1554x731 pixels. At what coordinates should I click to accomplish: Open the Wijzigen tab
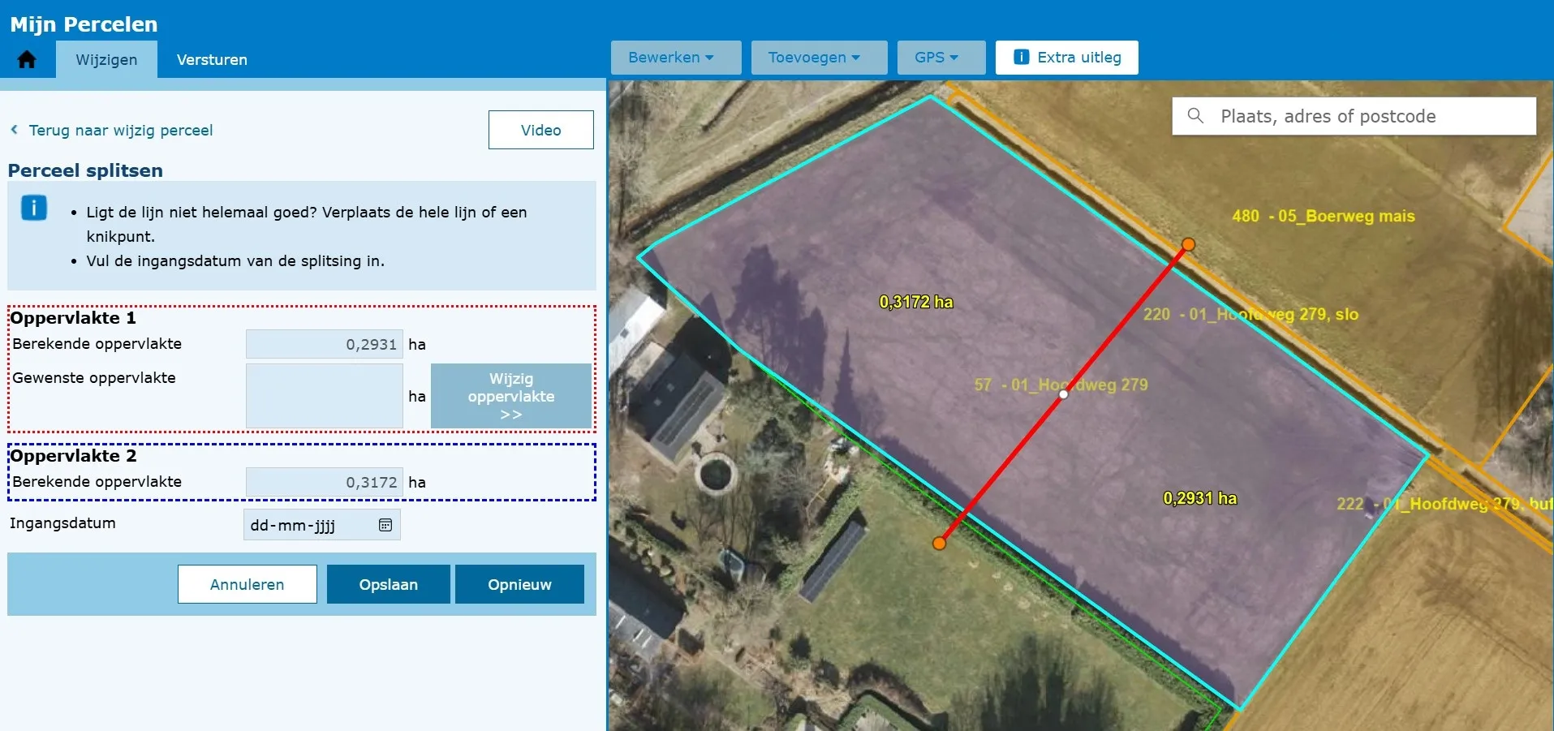tap(106, 59)
